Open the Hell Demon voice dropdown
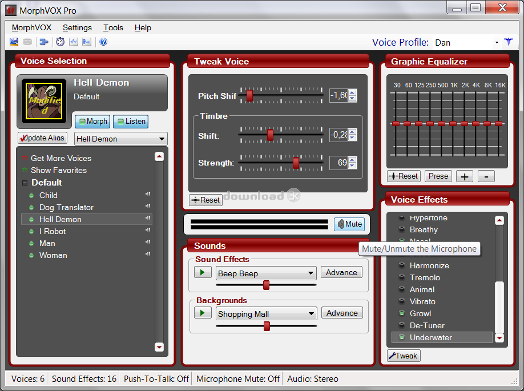The image size is (524, 391). 162,139
